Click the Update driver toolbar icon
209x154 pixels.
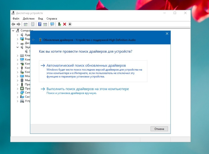point(60,24)
